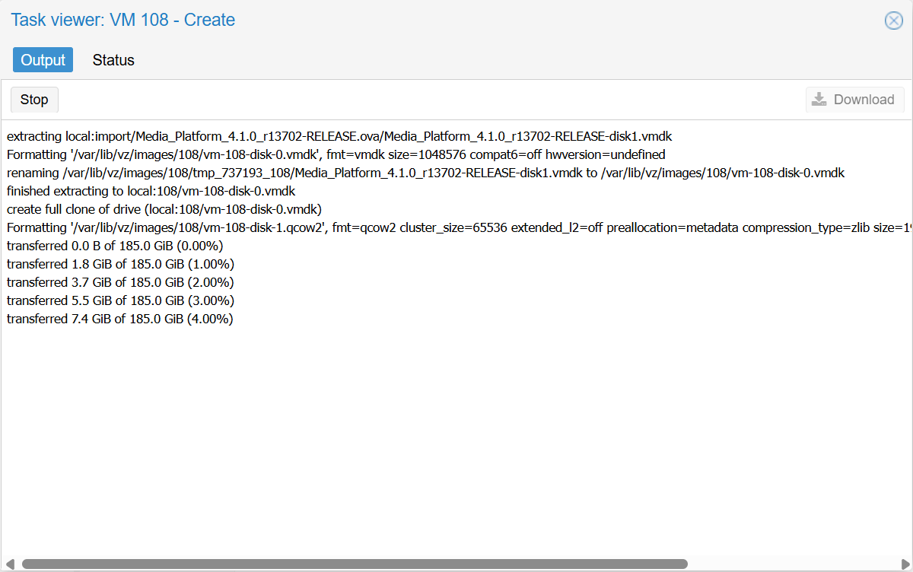Select the Formatting qcow2 log entry
This screenshot has width=913, height=572.
pos(456,227)
